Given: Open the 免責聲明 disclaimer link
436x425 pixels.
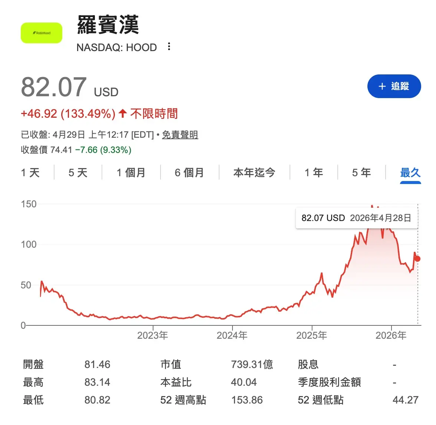Looking at the screenshot, I should point(180,135).
